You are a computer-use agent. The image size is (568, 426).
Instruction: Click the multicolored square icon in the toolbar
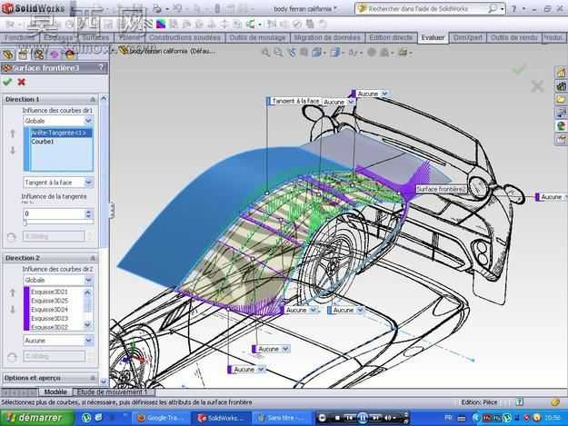pos(161,24)
